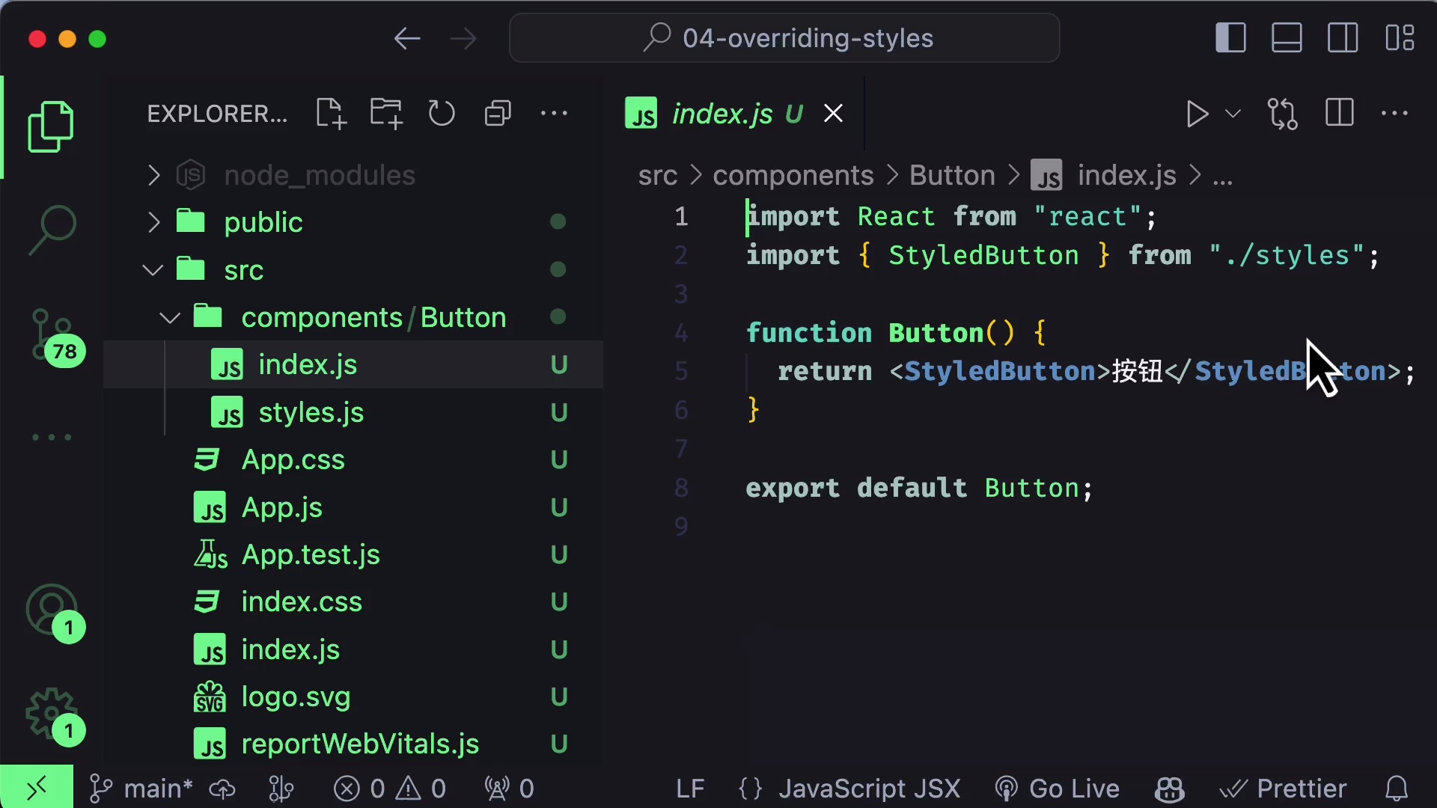1437x808 pixels.
Task: Toggle the primary side bar visibility
Action: (x=1230, y=38)
